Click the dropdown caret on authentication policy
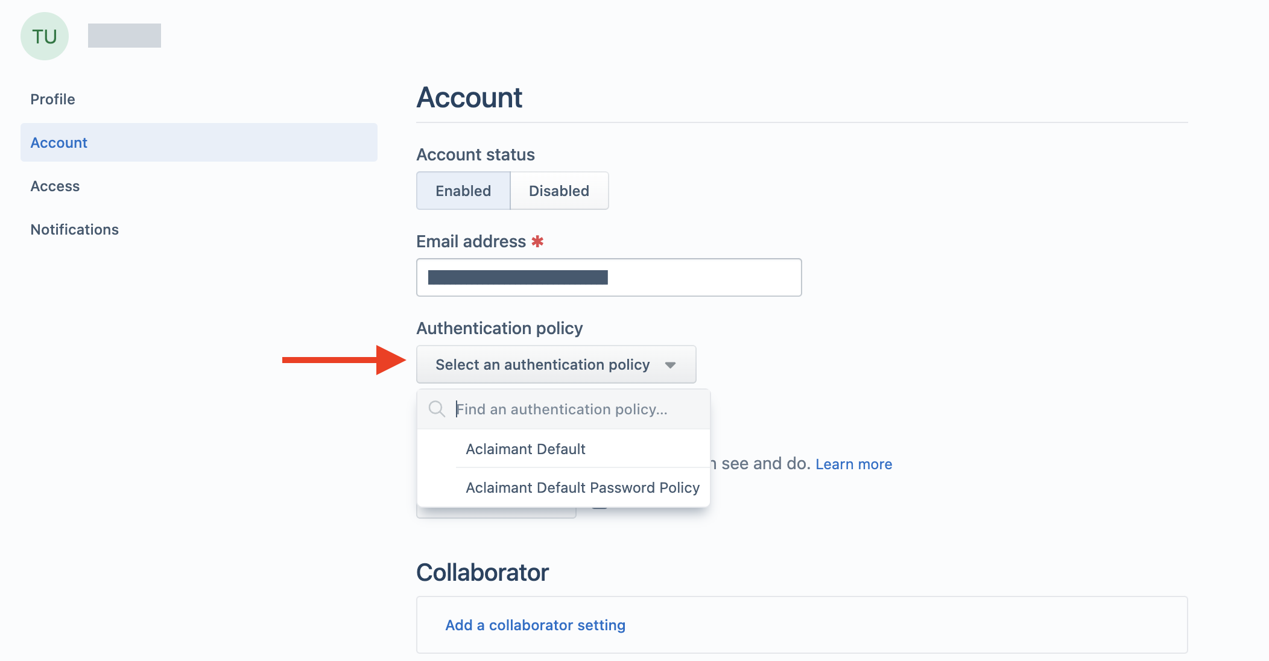Screen dimensions: 1269x661 [x=670, y=365]
